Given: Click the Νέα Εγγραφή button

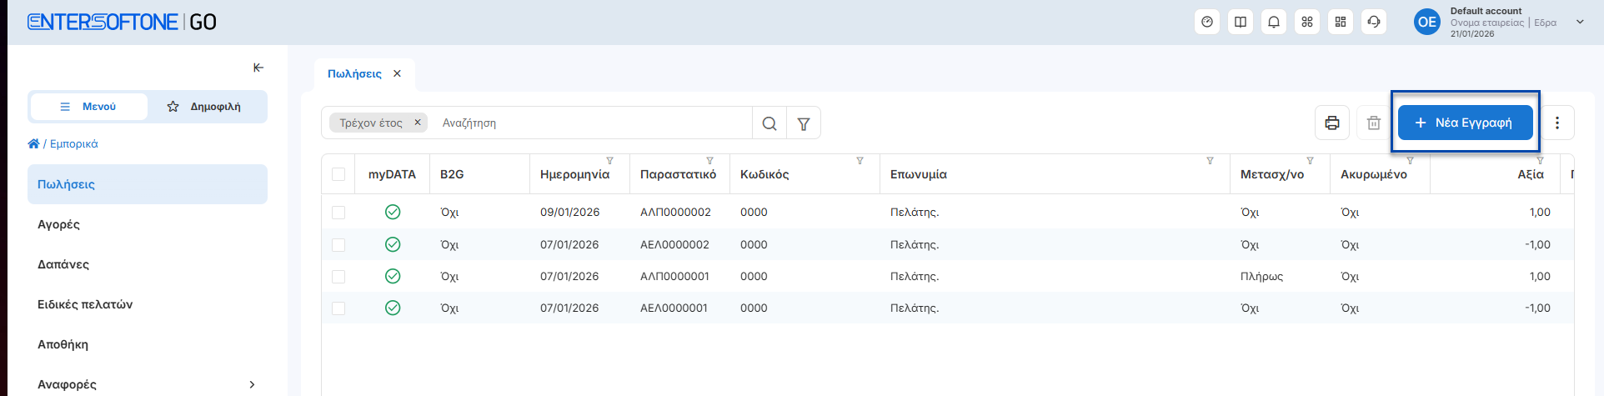Looking at the screenshot, I should point(1465,123).
